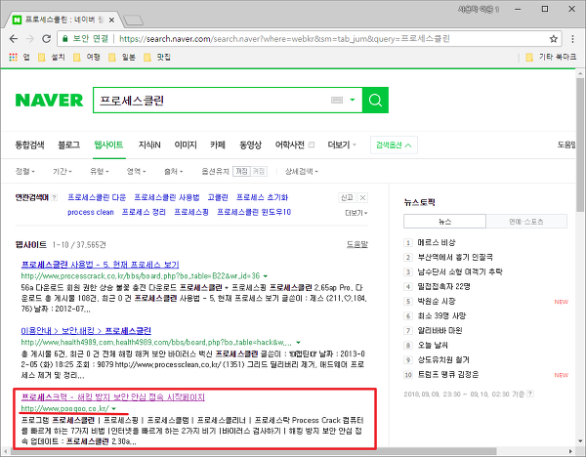The width and height of the screenshot is (586, 457).
Task: Click the vertical scrollbar thumb
Action: pos(580,145)
